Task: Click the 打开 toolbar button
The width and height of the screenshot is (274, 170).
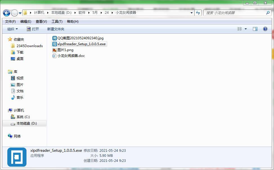Action: 33,29
